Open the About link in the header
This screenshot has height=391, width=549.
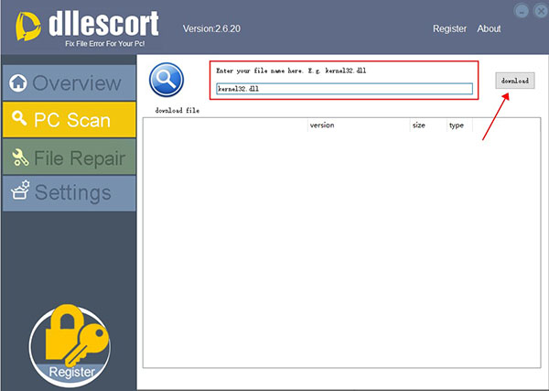coord(489,28)
